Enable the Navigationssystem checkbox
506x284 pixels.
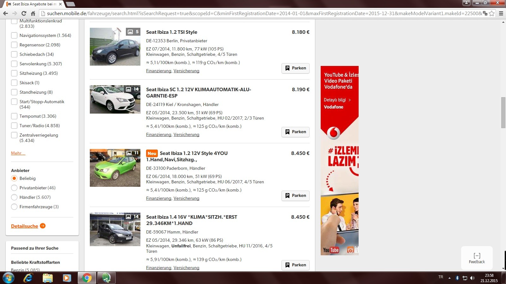click(x=14, y=35)
